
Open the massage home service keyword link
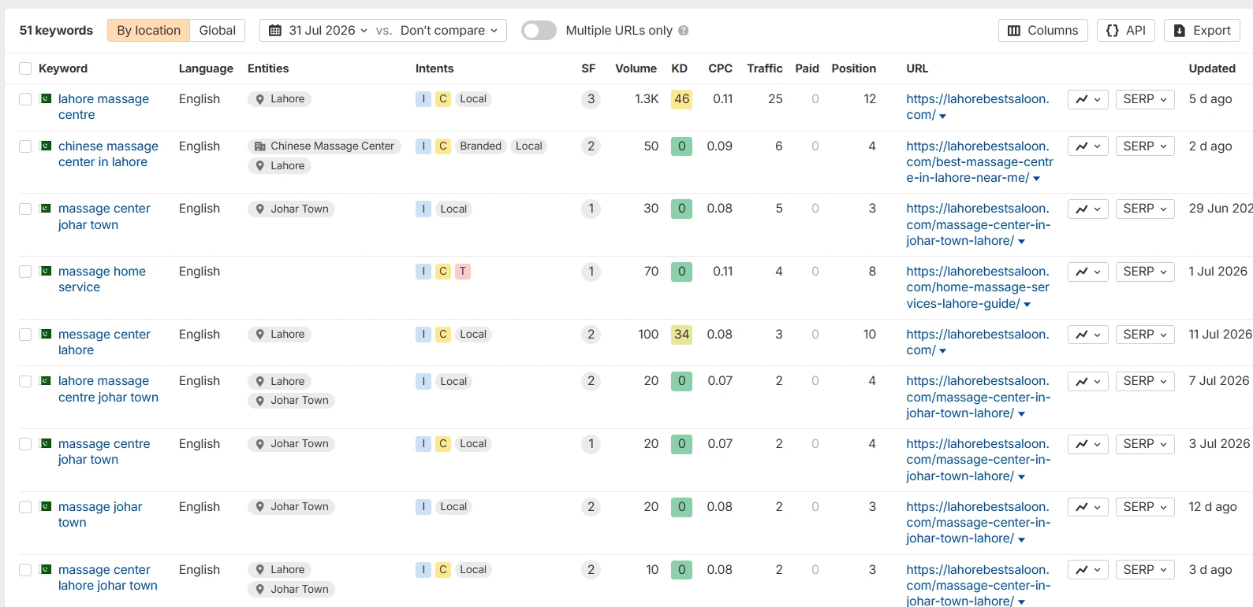click(x=102, y=279)
